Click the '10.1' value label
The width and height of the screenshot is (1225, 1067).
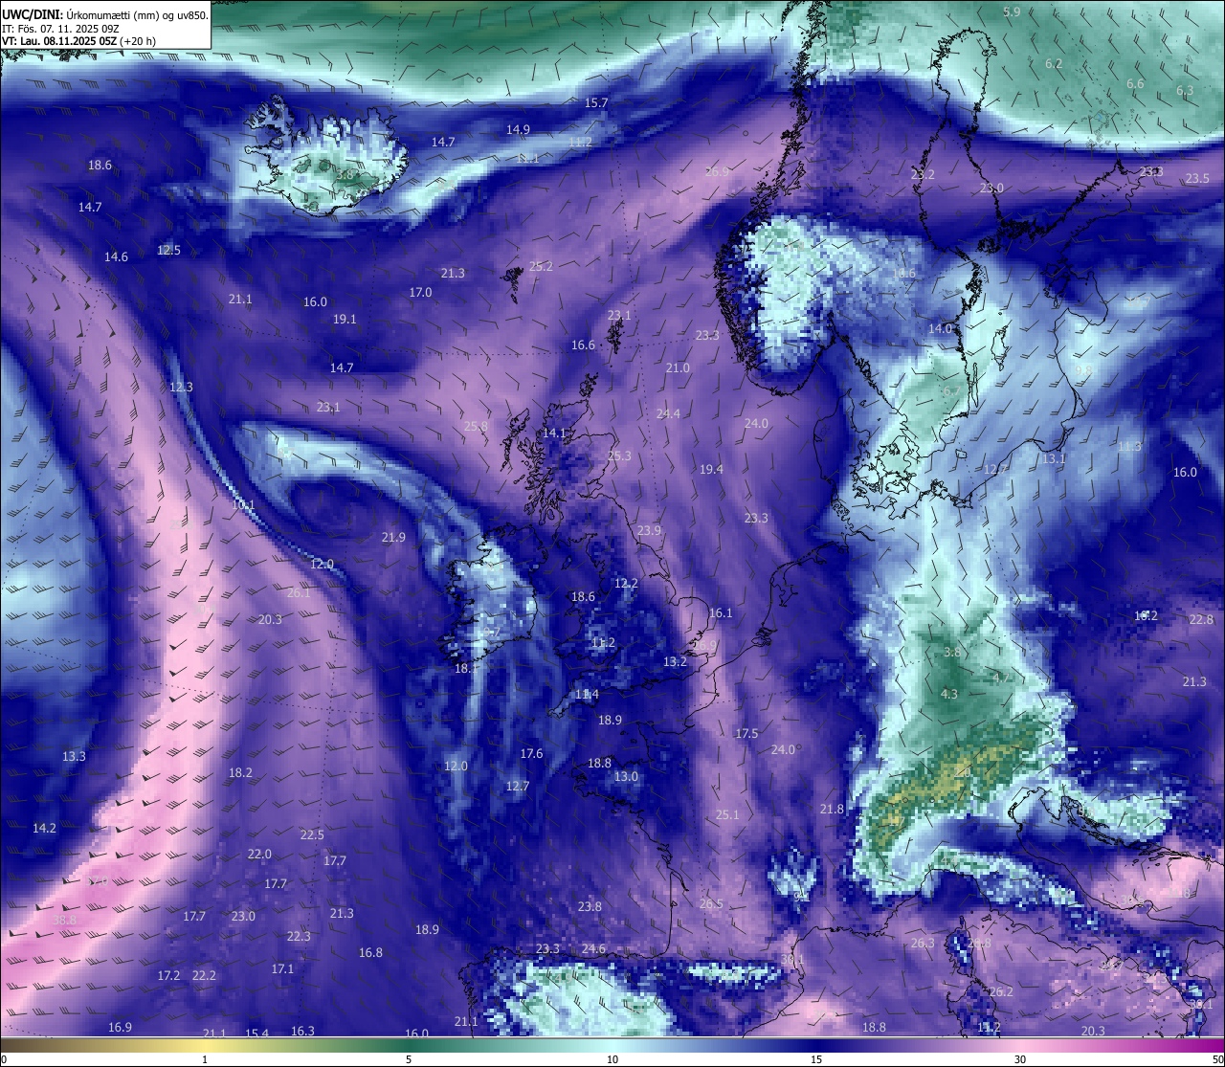[243, 504]
